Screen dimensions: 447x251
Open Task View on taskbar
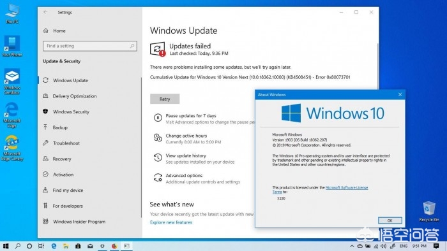point(41,246)
